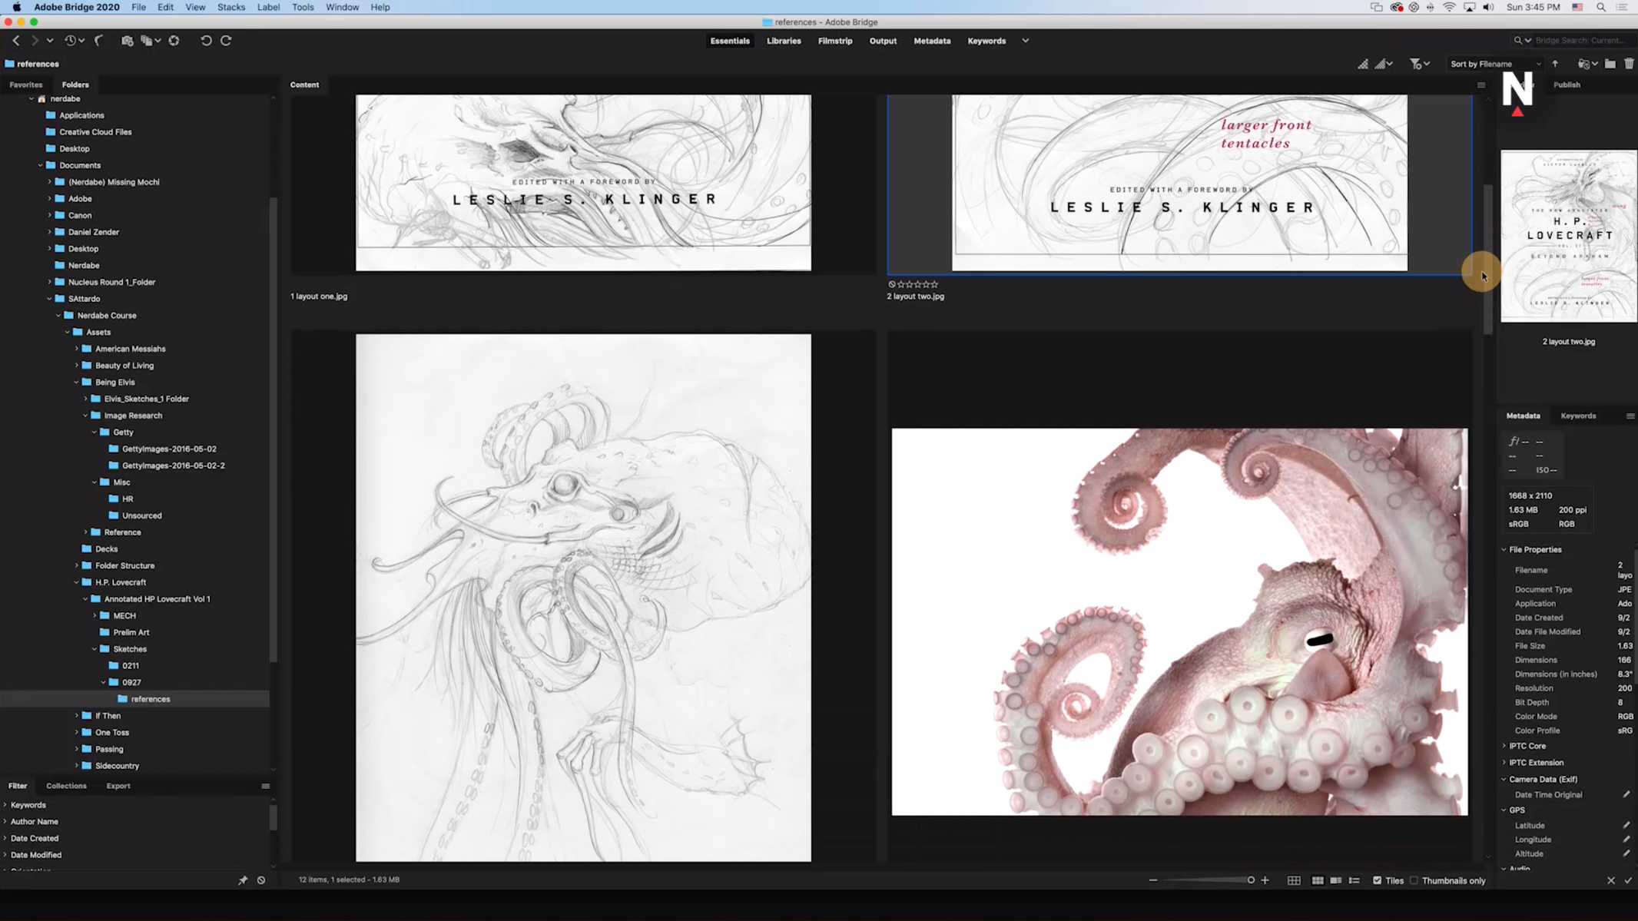Go back to the previous folder
Viewport: 1638px width, 921px height.
click(16, 41)
